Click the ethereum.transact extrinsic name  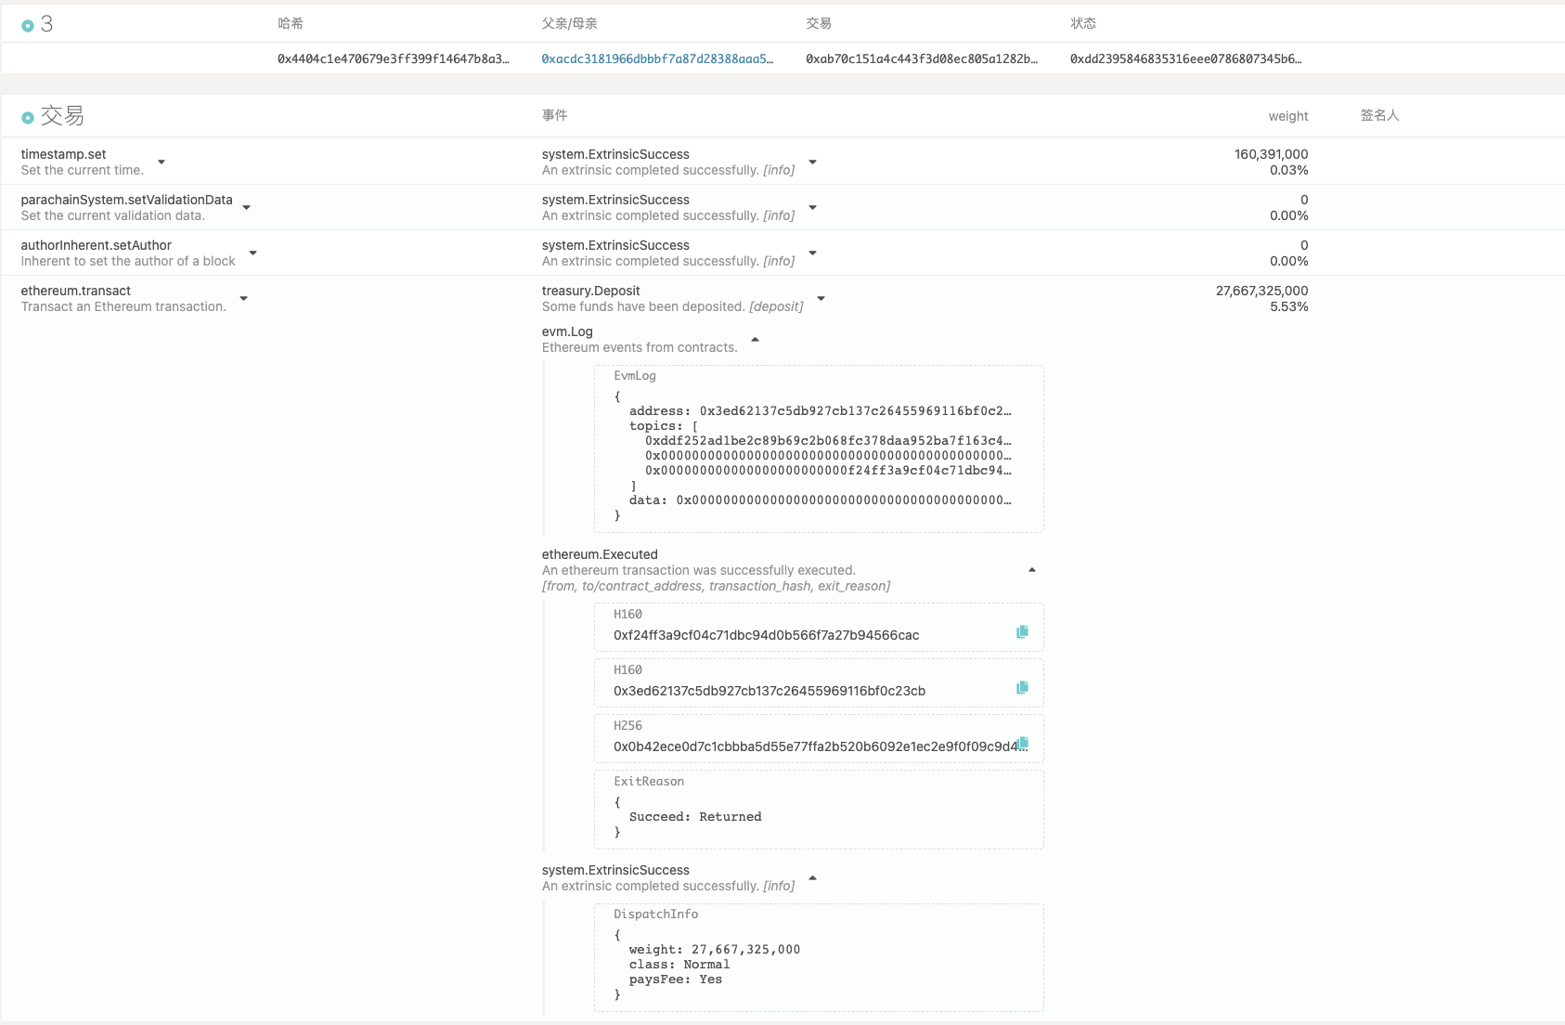click(75, 291)
